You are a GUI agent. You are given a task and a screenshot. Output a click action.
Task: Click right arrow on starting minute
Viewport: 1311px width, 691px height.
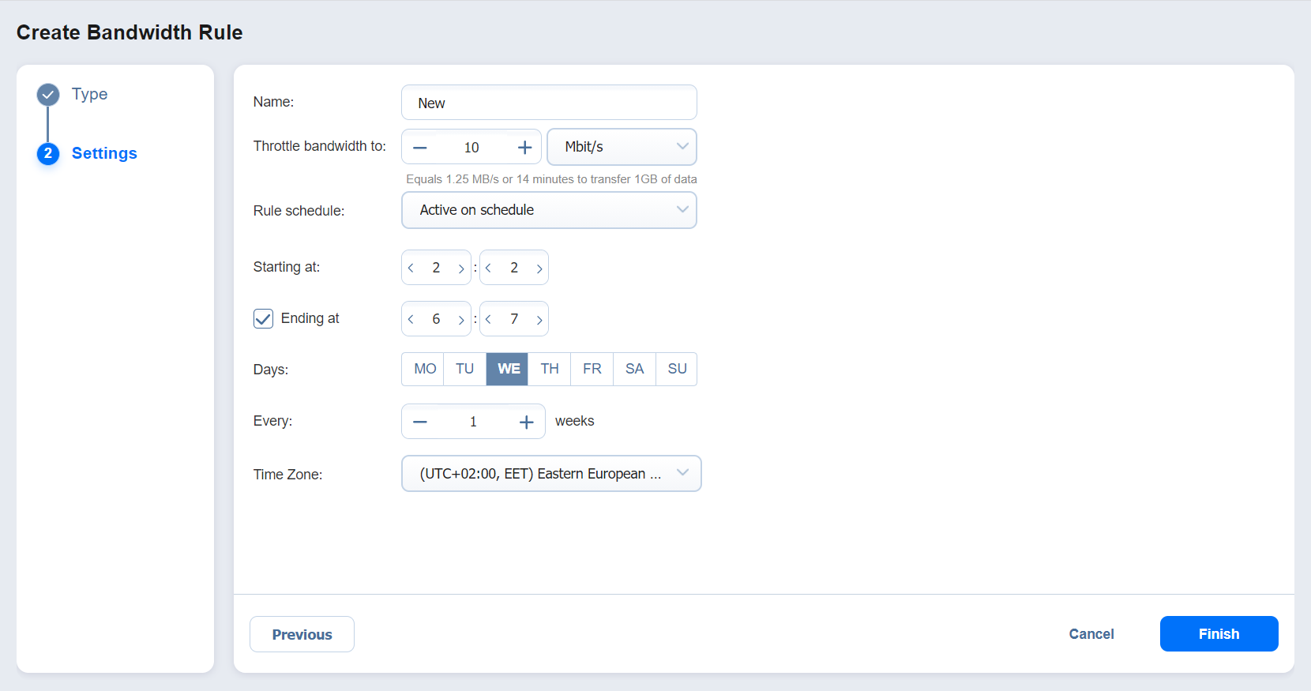point(539,269)
